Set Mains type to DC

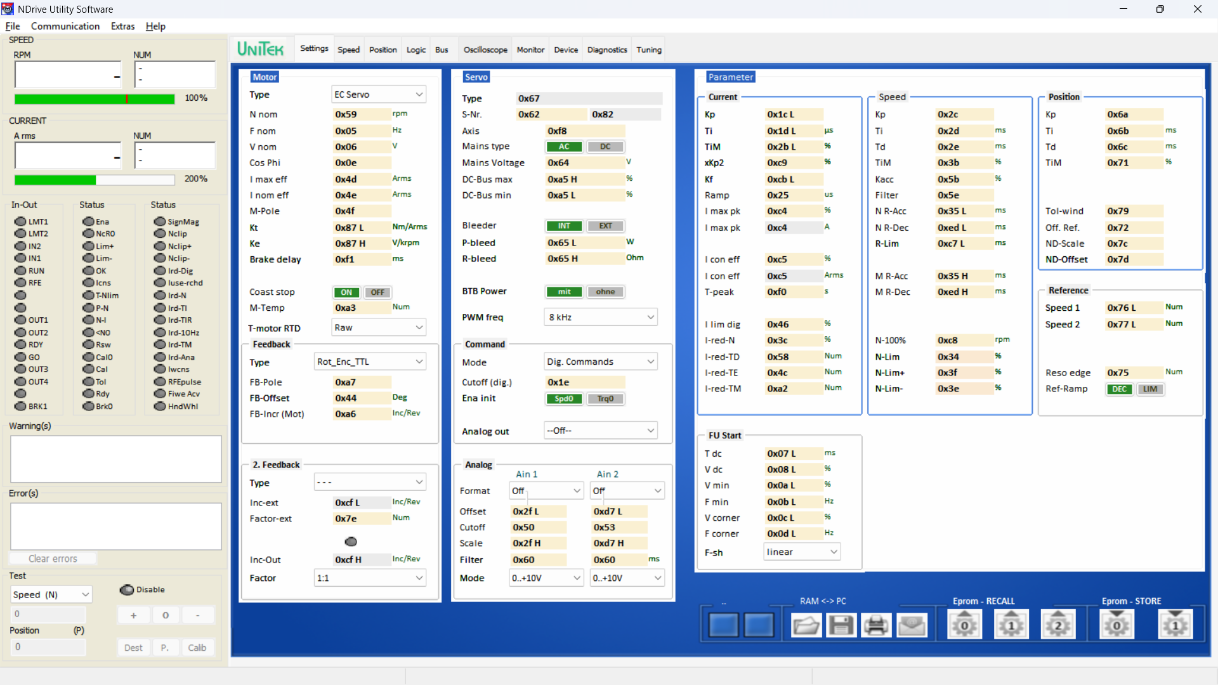605,147
